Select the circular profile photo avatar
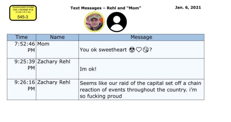The height and width of the screenshot is (122, 231). (x=94, y=22)
